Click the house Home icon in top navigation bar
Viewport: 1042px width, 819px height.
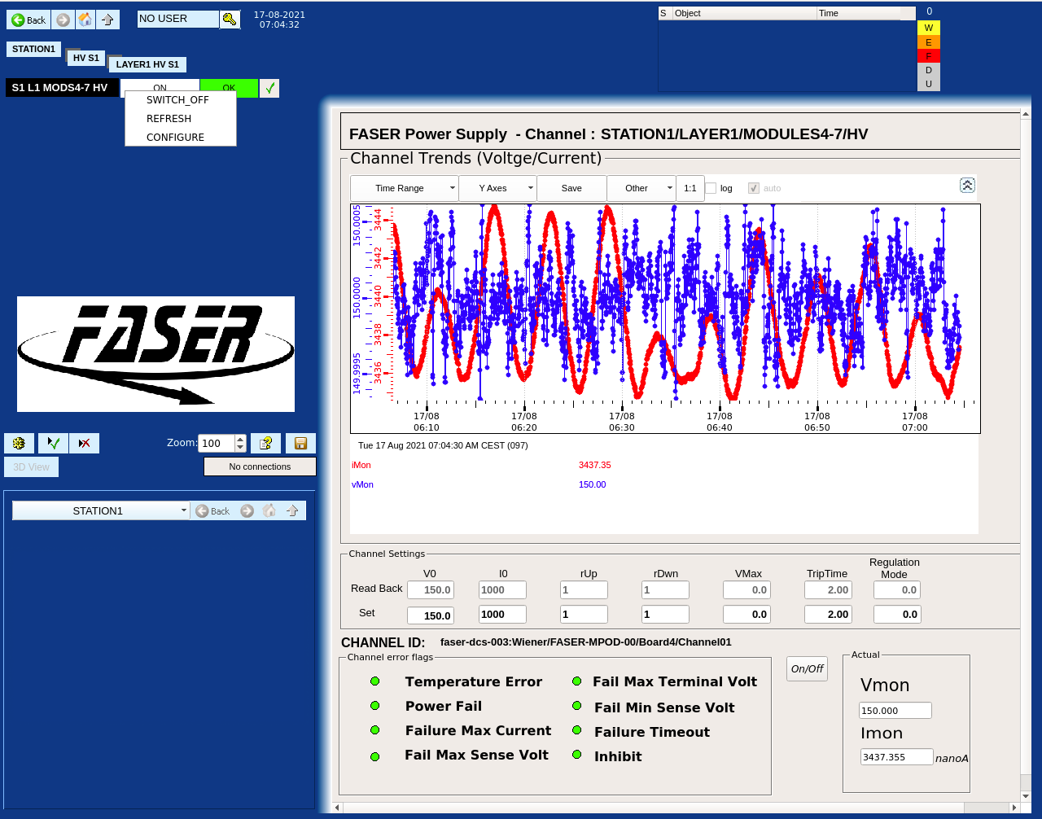[x=85, y=20]
